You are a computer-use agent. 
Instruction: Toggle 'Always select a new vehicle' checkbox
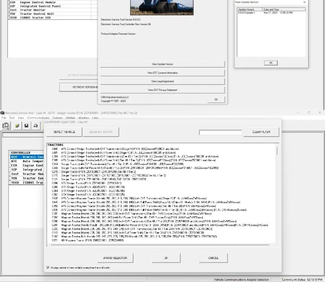click(48, 268)
